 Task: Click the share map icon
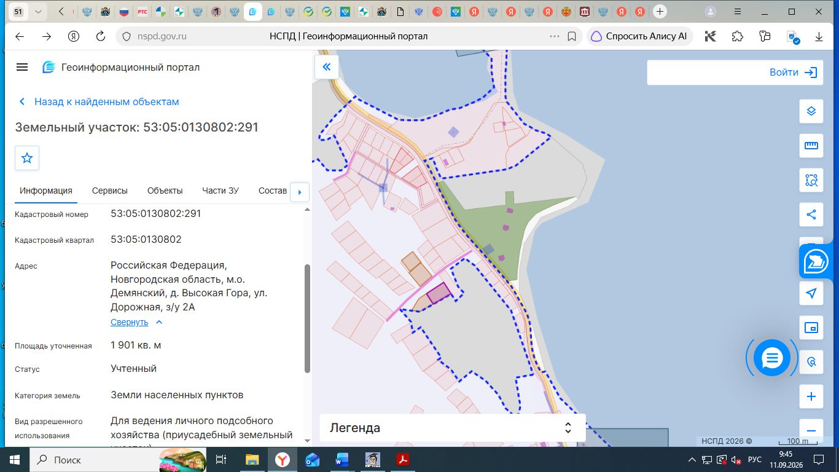811,214
